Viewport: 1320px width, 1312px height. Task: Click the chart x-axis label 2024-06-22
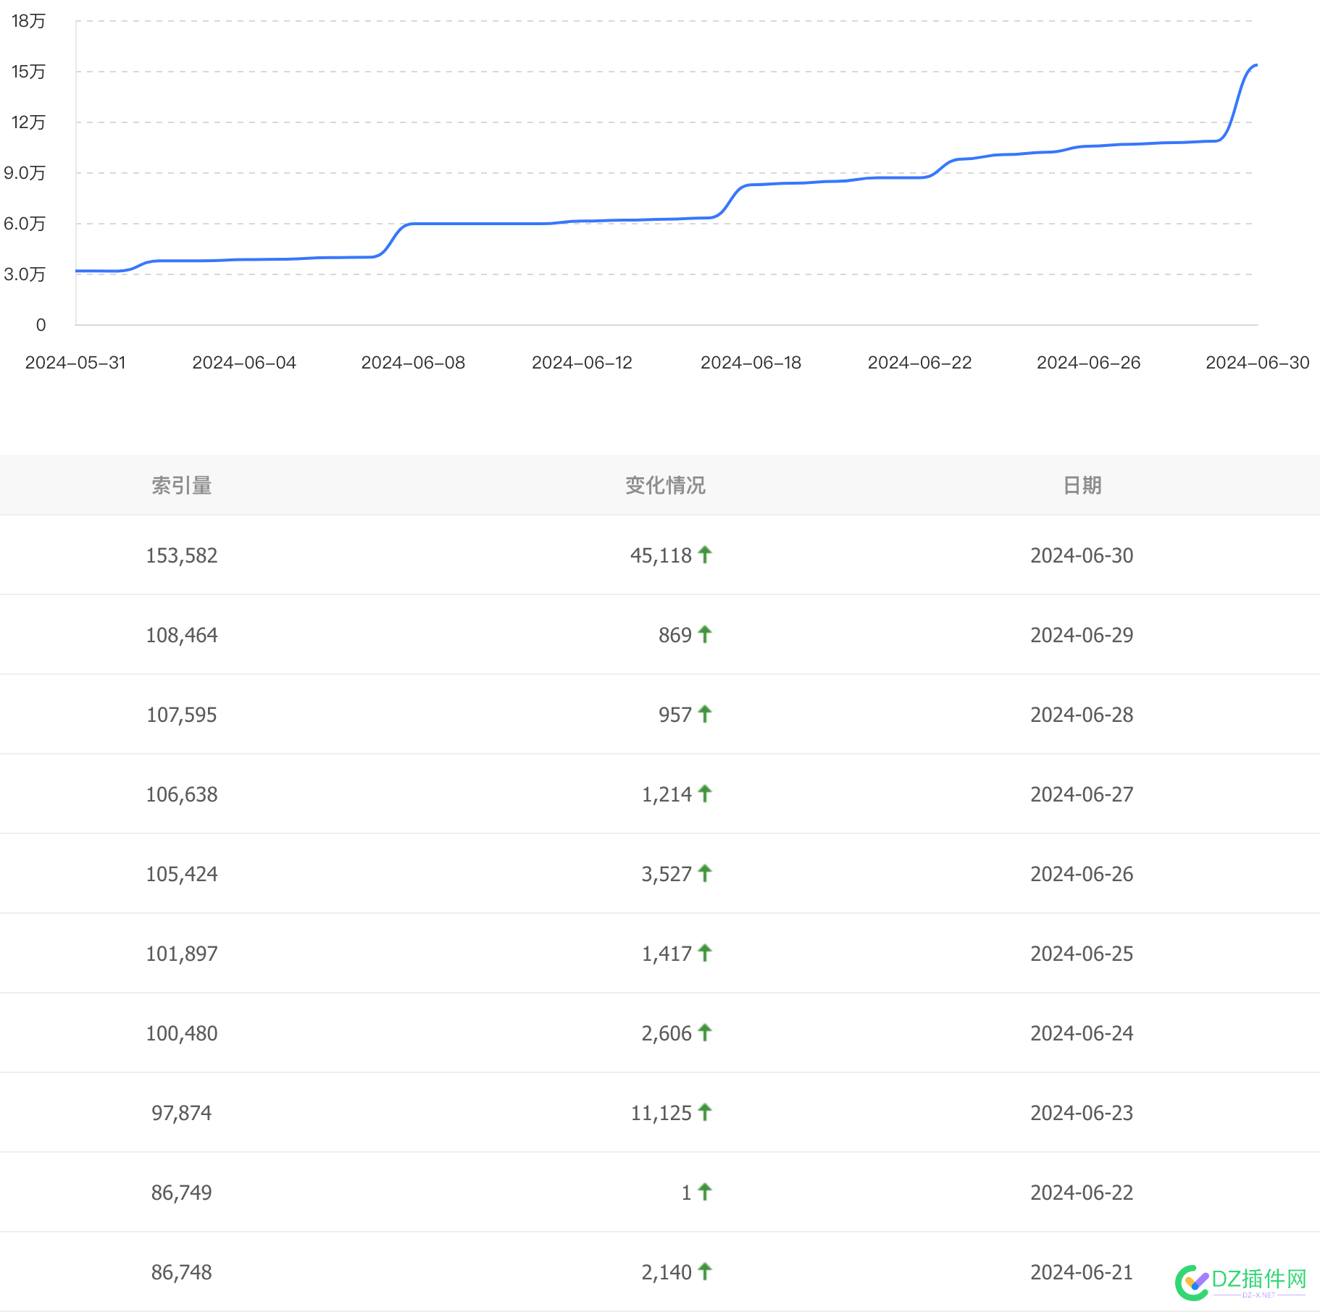[x=919, y=363]
